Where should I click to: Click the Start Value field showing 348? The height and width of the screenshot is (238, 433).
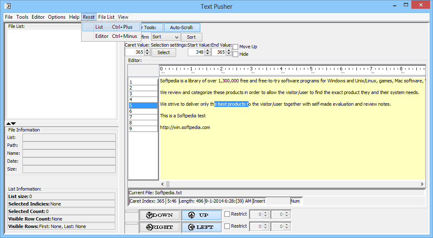197,52
